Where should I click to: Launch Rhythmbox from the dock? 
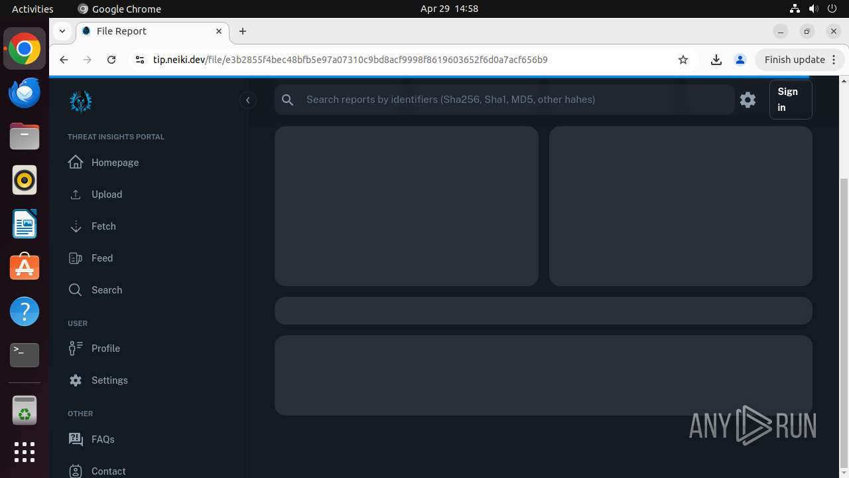click(x=25, y=180)
